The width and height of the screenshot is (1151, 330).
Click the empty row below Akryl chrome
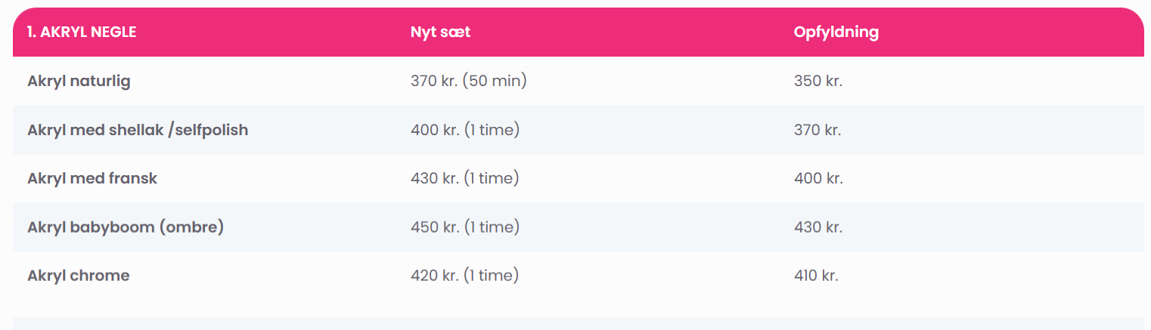pos(579,324)
